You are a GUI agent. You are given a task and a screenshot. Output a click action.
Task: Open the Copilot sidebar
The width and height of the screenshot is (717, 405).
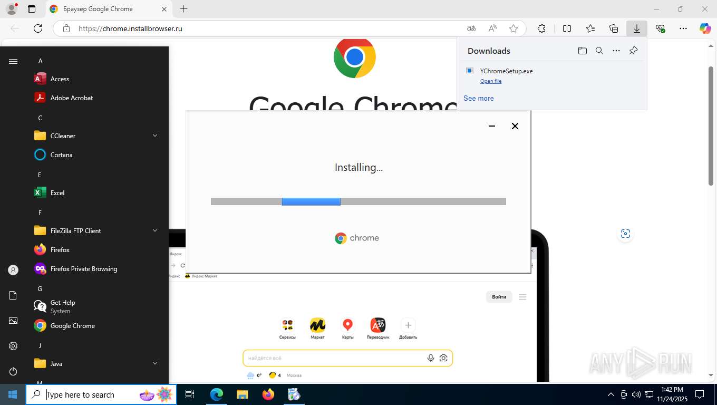click(x=705, y=28)
